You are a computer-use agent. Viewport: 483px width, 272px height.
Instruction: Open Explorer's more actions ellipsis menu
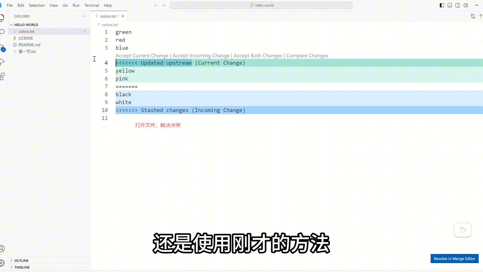[83, 16]
